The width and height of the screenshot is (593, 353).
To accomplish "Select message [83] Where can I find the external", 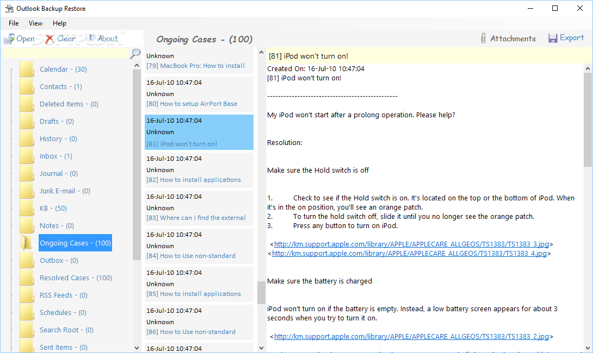I will point(199,208).
